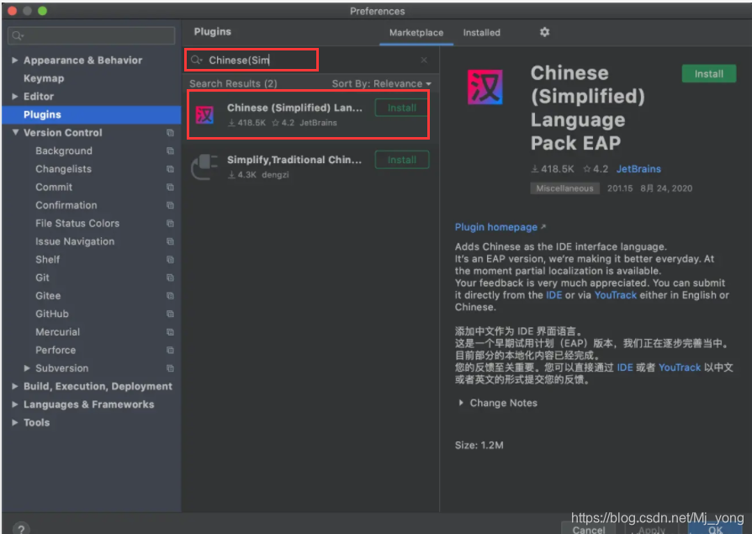752x534 pixels.
Task: Click the project-level icon beside Git
Action: (170, 278)
